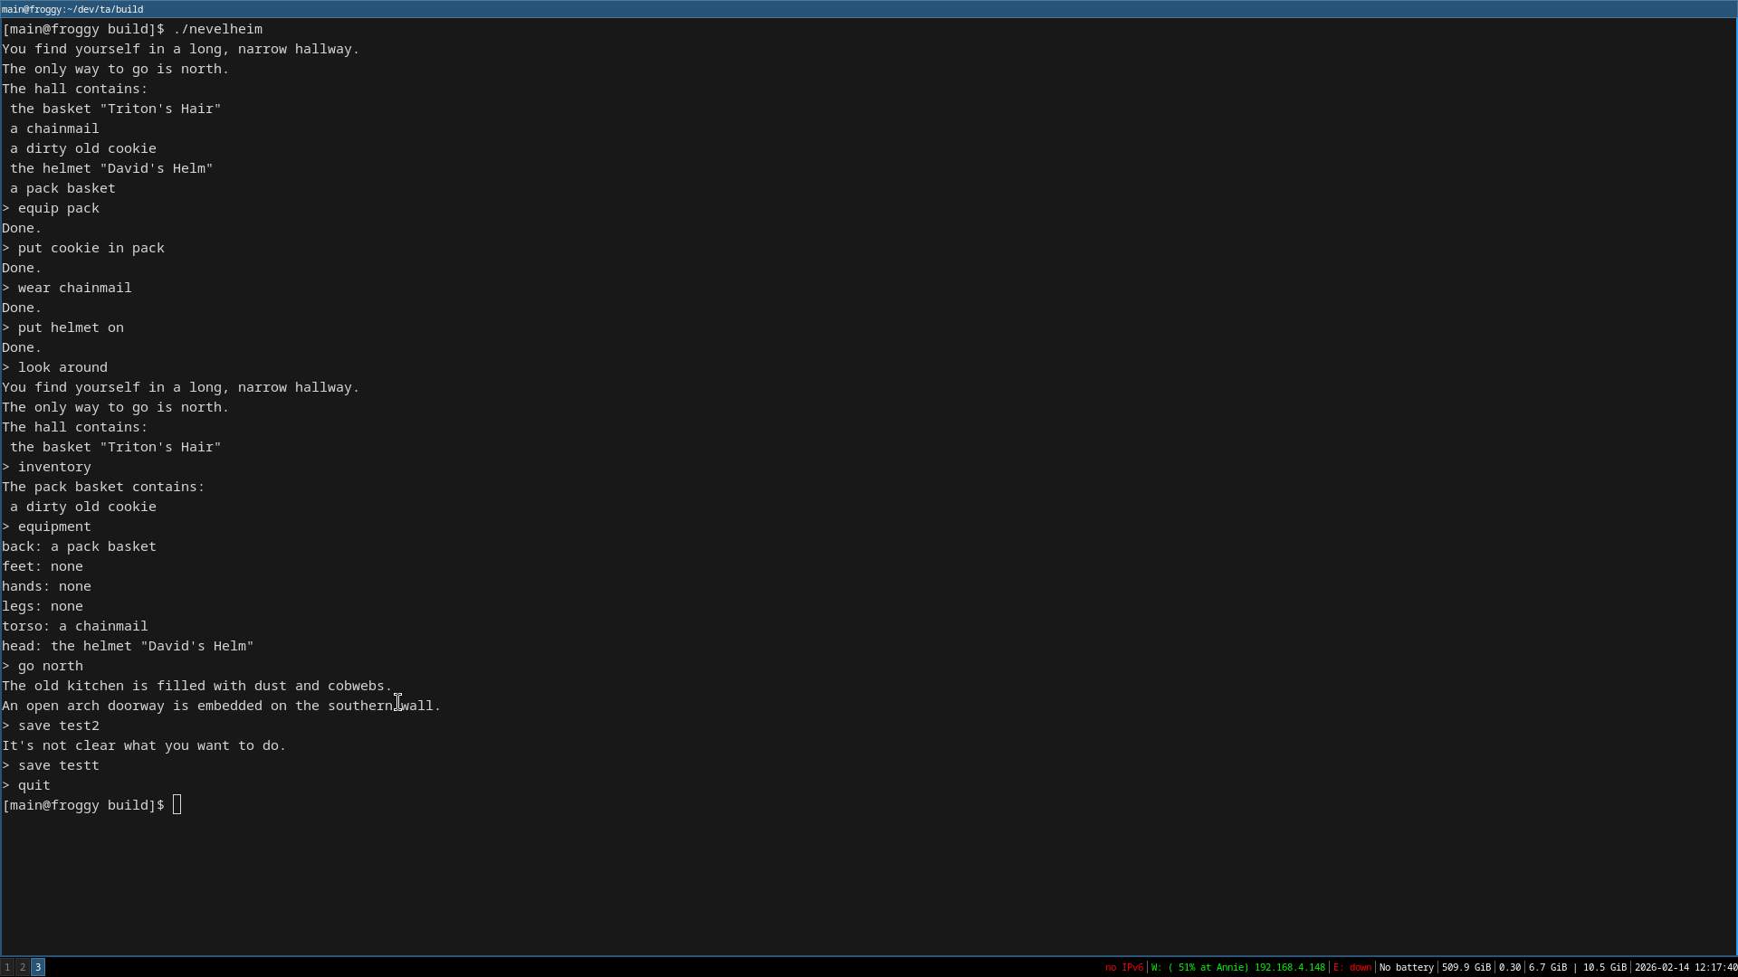Click the 0.30 system load indicator
This screenshot has height=977, width=1738.
1509,967
